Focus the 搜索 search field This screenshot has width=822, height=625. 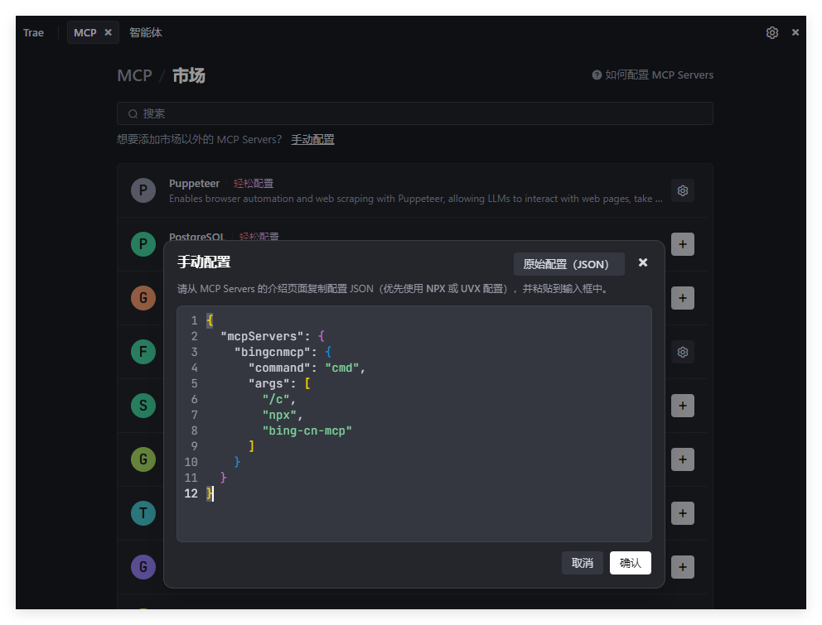click(414, 113)
